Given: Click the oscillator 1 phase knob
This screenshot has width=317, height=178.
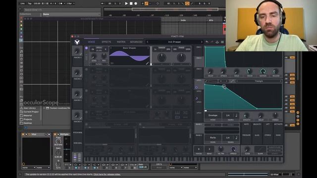Looking at the screenshot, I should click(x=181, y=58).
